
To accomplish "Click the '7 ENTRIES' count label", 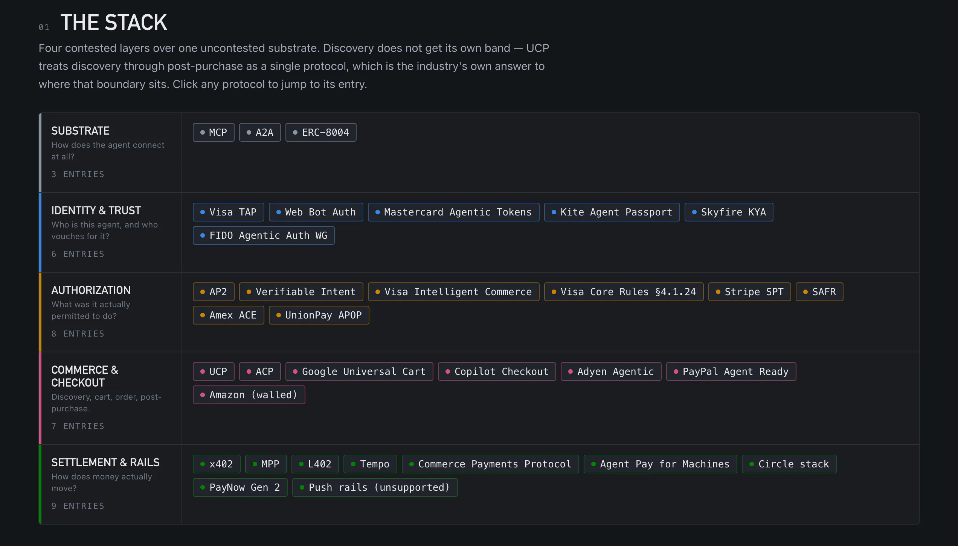I will (x=78, y=426).
